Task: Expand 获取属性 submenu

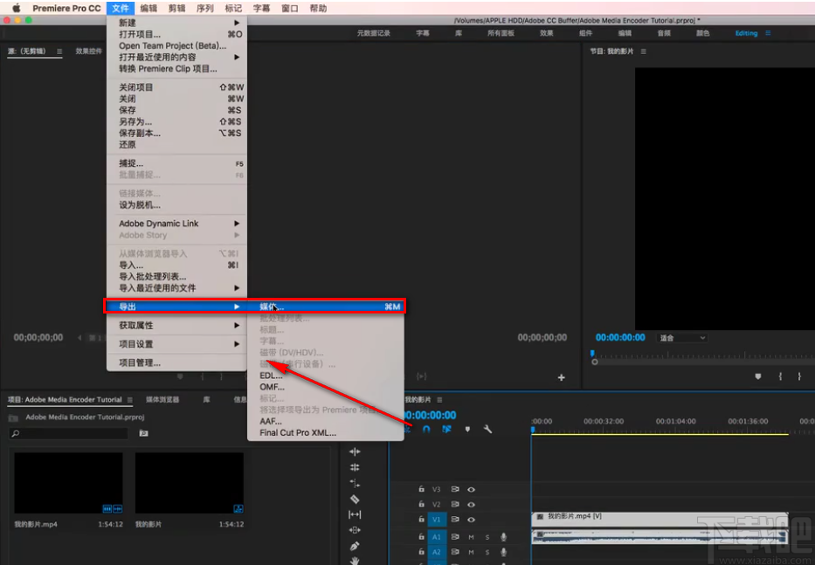Action: point(176,326)
